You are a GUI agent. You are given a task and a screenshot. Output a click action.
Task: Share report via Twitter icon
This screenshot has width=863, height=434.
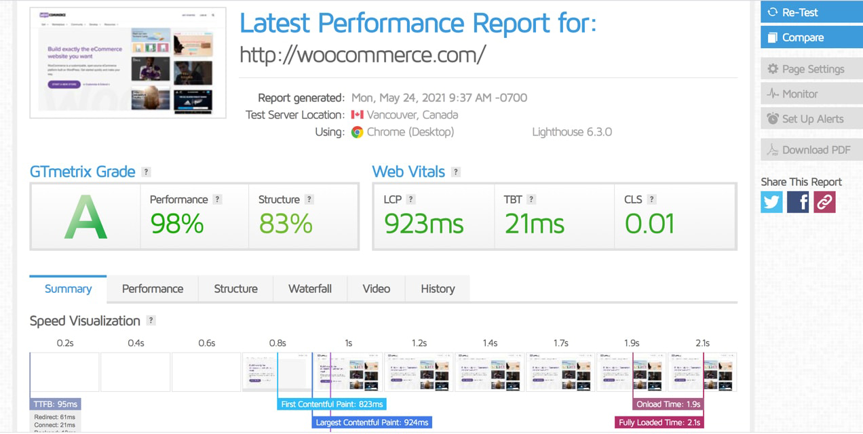click(x=771, y=202)
